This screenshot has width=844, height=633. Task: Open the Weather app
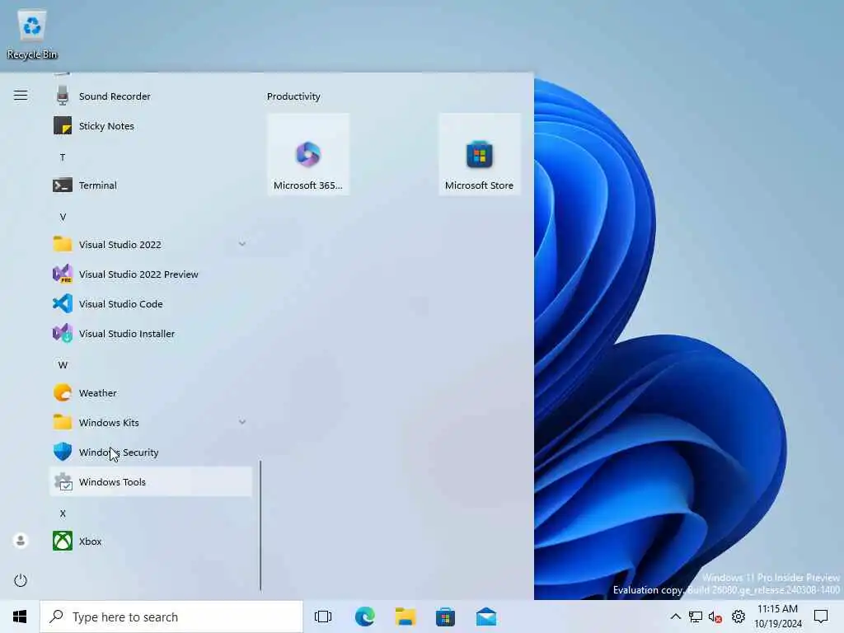coord(151,393)
